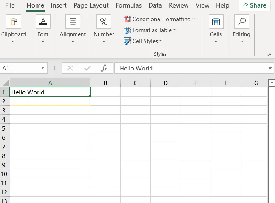Click the Editing magnifier icon
275x203 pixels.
241,22
